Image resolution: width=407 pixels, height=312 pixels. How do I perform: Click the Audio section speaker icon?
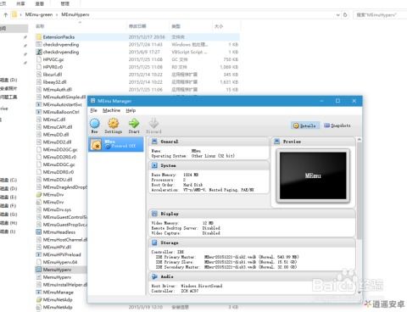154,276
